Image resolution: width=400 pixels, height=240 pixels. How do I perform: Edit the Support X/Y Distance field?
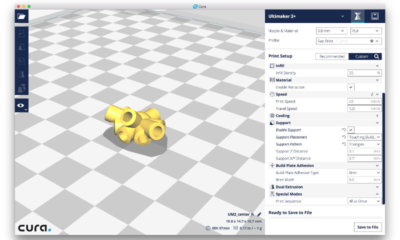(364, 158)
